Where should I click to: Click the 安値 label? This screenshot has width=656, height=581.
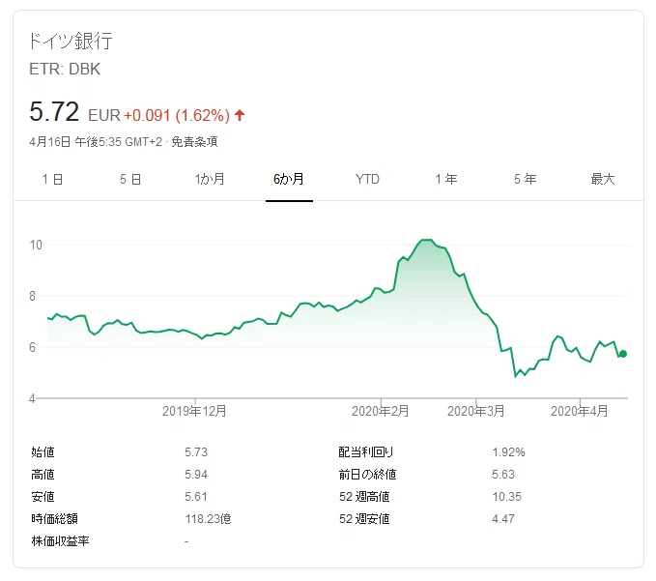[43, 497]
